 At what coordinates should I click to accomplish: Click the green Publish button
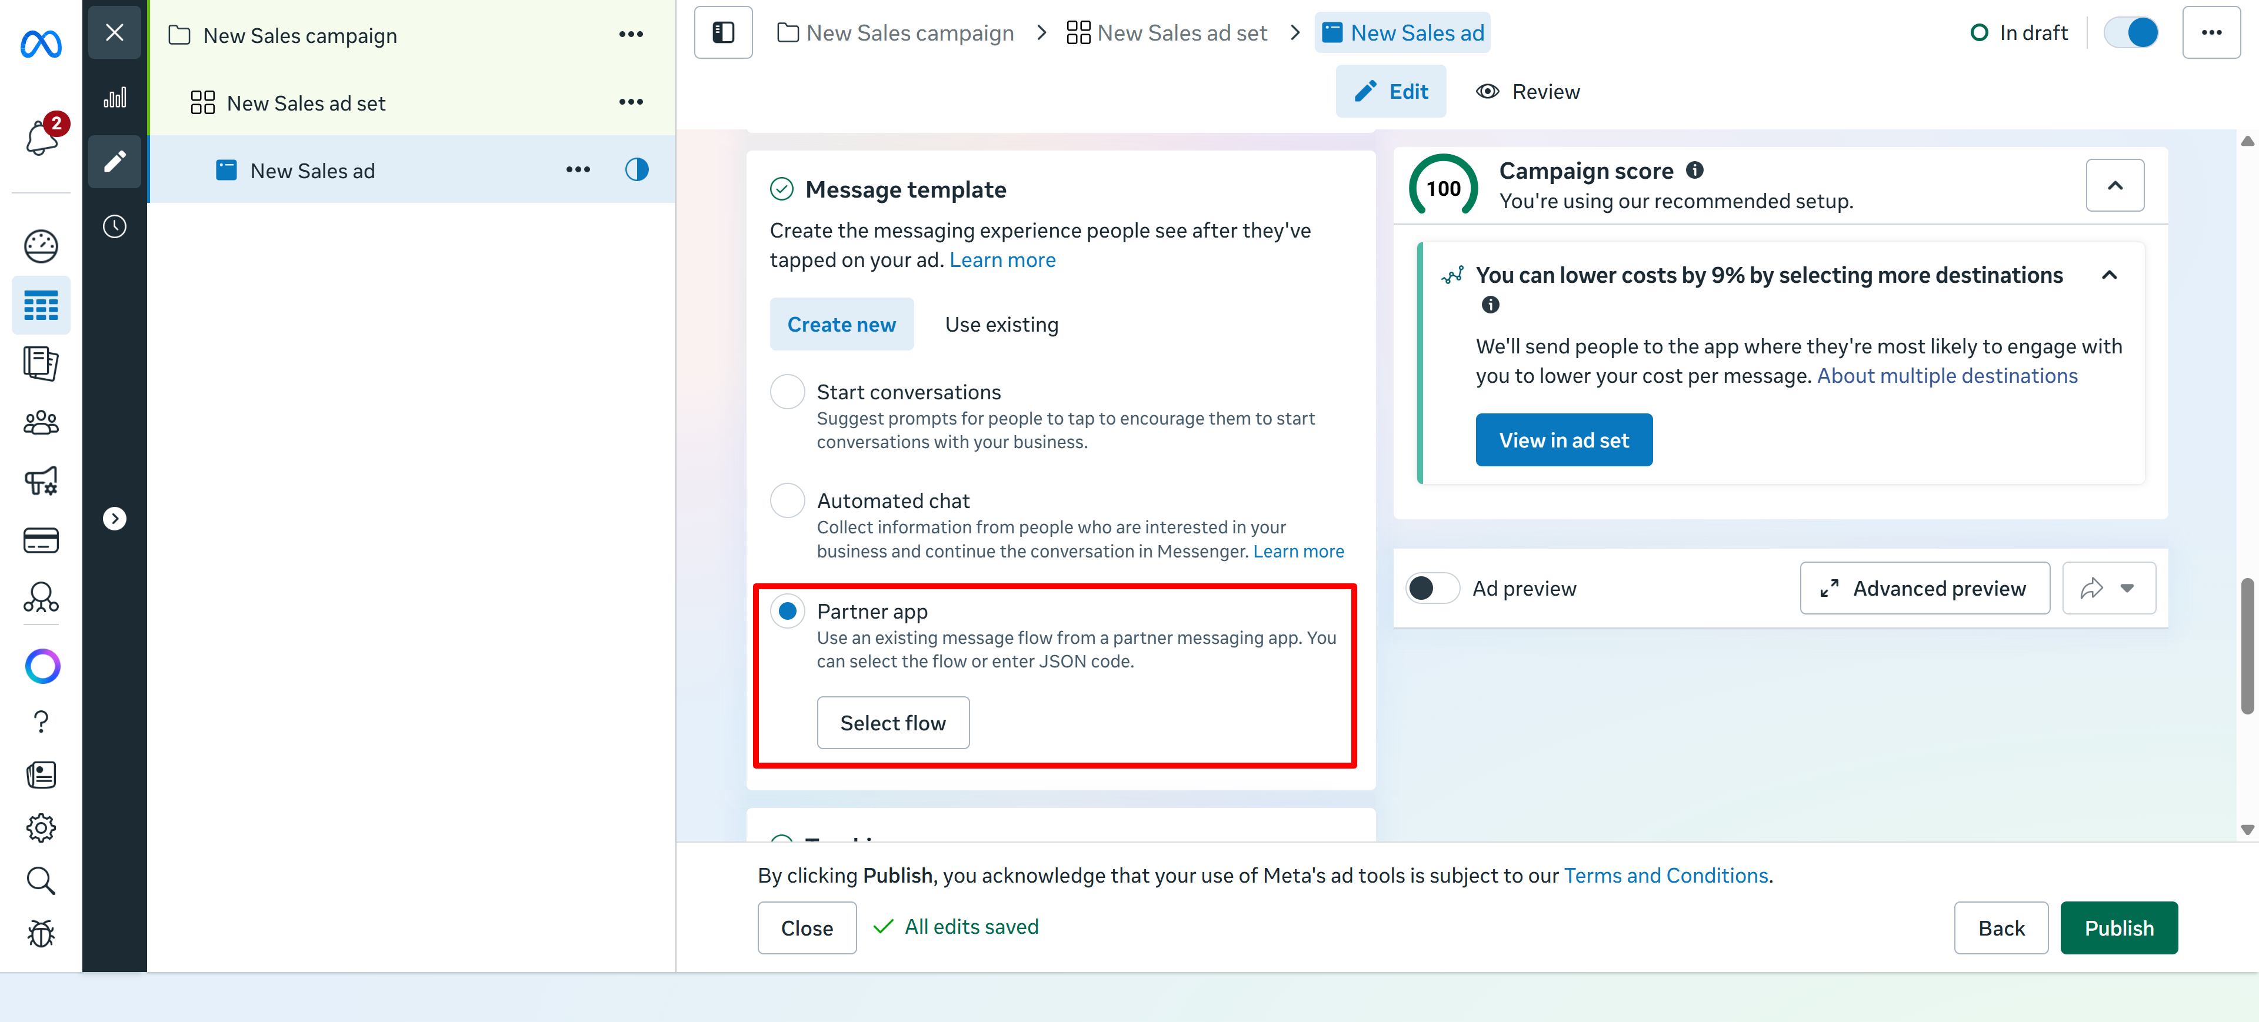click(2118, 929)
